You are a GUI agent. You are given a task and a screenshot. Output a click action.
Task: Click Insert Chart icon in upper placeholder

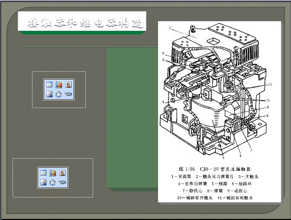59,85
